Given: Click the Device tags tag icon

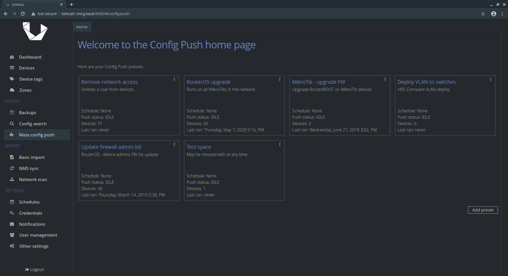Looking at the screenshot, I should [x=12, y=79].
